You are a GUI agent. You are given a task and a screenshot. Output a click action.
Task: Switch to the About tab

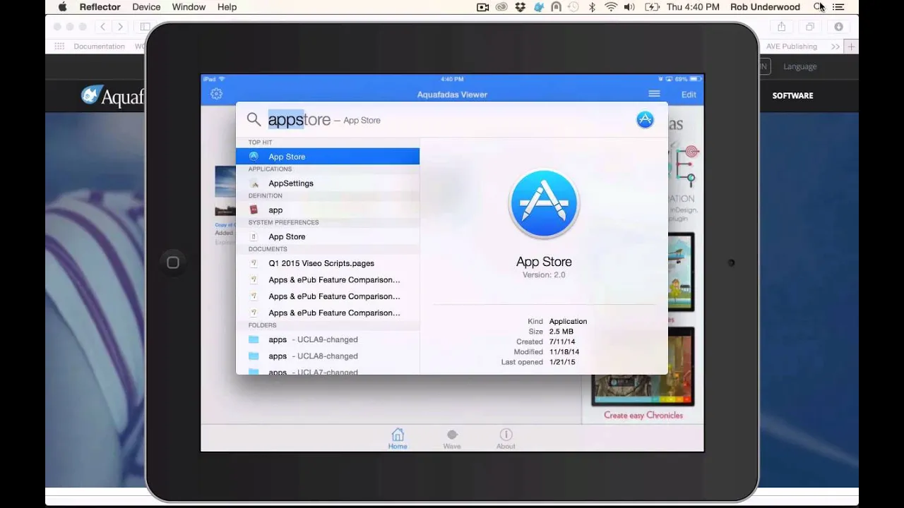506,438
